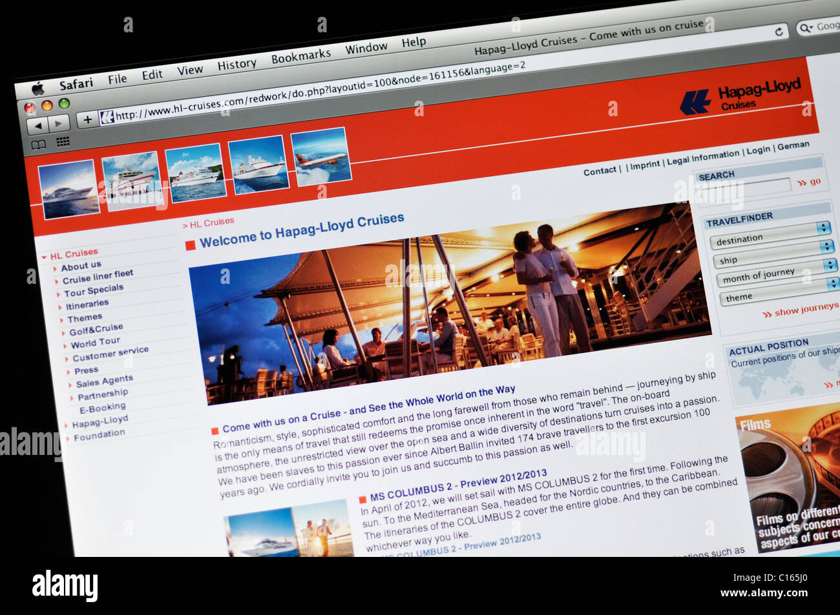Open the History menu

(236, 65)
